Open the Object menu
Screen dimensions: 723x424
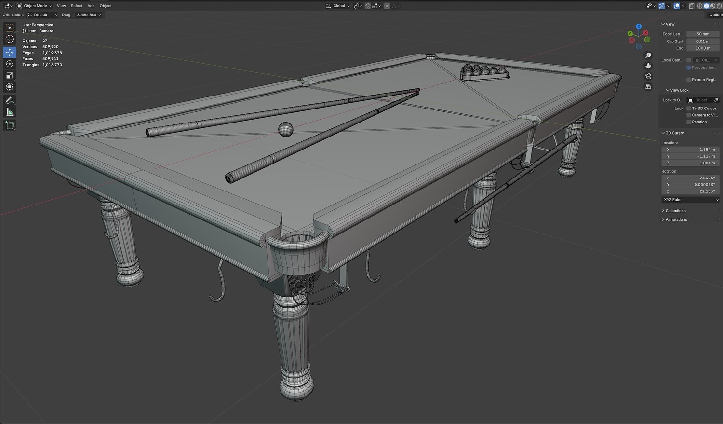pos(106,6)
